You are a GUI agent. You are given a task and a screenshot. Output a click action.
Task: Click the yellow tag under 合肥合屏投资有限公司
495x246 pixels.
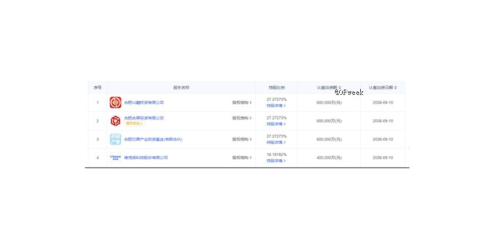coord(135,124)
